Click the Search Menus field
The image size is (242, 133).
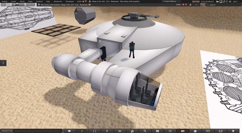click(171, 2)
